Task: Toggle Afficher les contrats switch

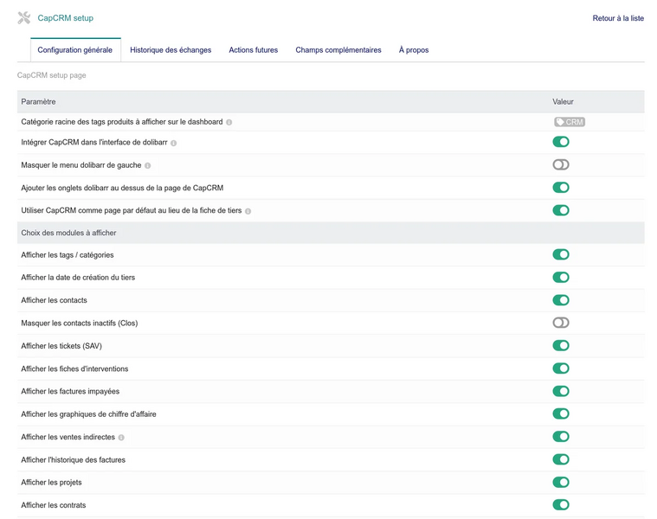Action: click(x=561, y=505)
